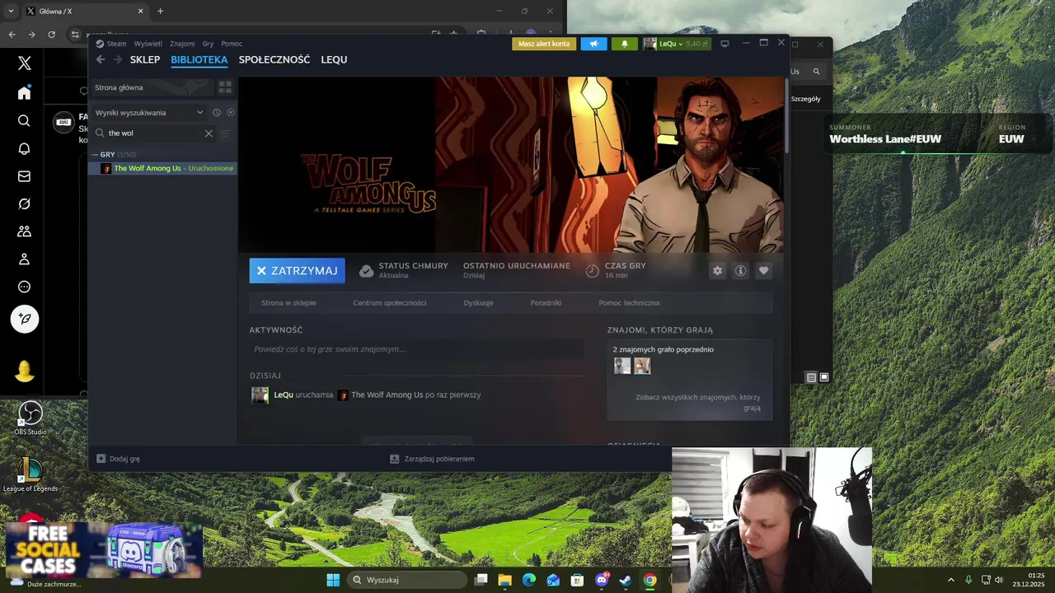
Task: Open the Pomoc menu
Action: pos(232,44)
